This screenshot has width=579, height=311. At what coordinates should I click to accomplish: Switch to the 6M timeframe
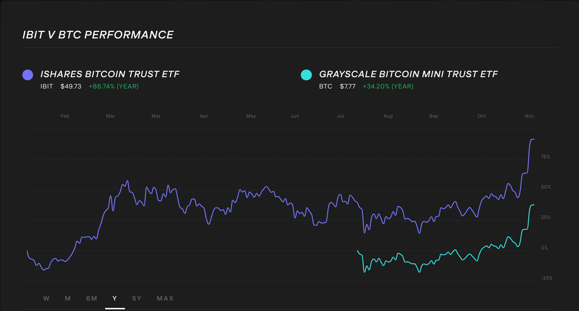coord(91,298)
